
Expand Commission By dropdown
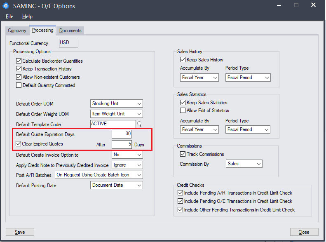click(x=244, y=164)
